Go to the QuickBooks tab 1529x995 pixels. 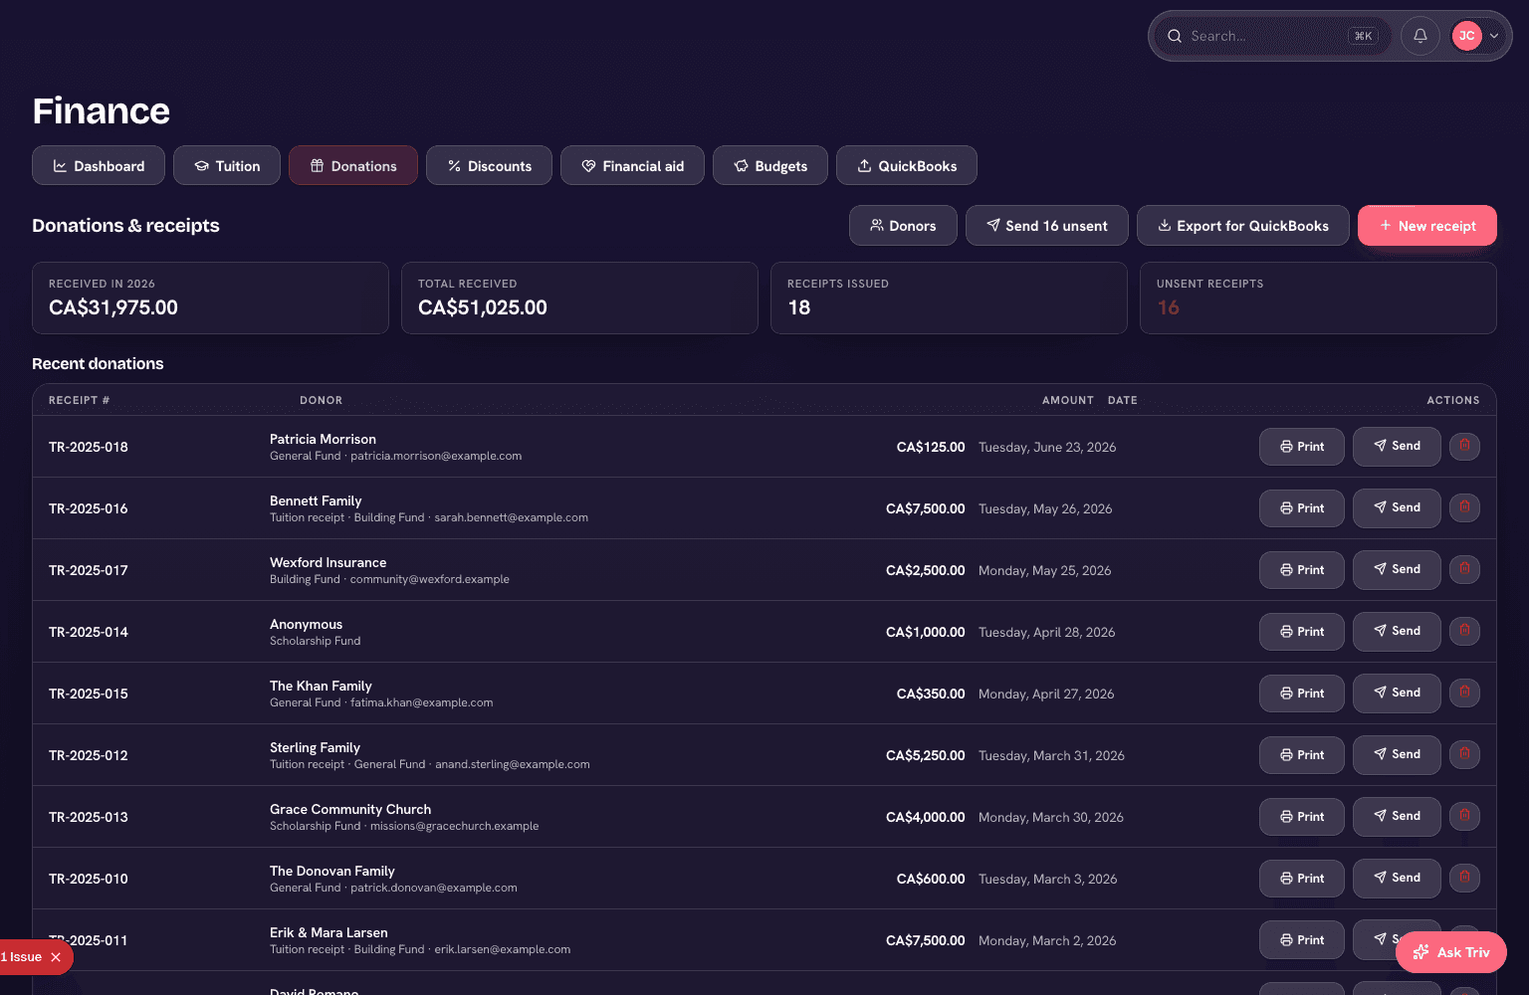[907, 165]
